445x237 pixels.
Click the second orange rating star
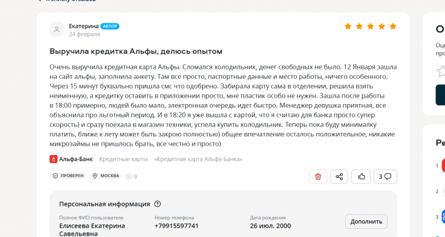pos(359,27)
